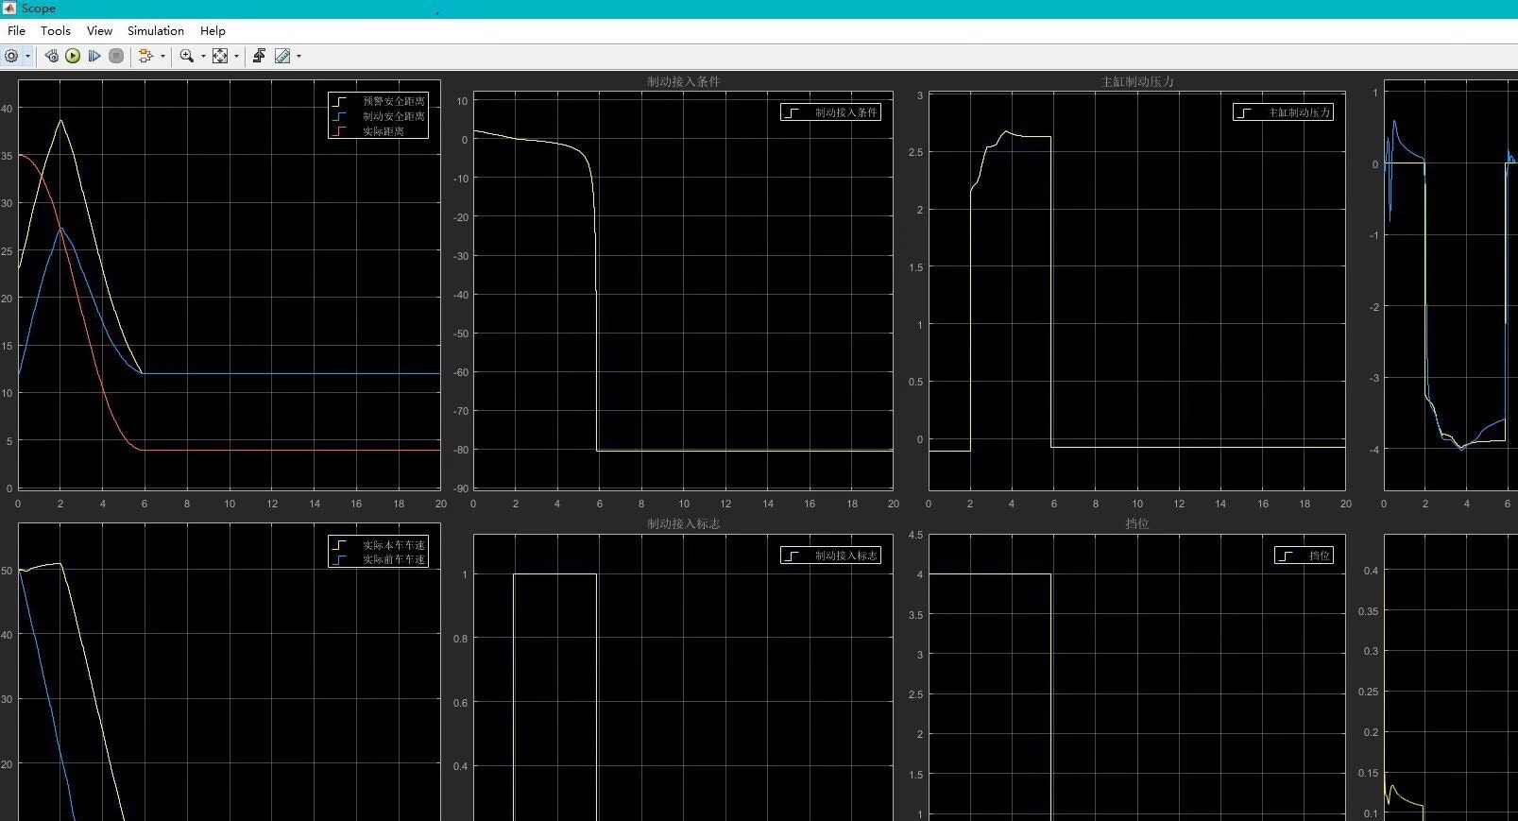Screen dimensions: 1518x821
Task: Click the 挡位 plot title
Action: [1137, 523]
